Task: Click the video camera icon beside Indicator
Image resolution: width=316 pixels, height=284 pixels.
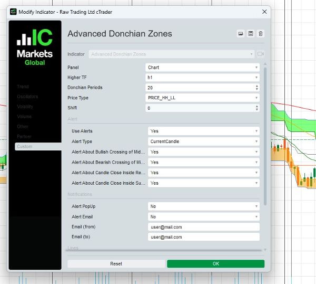Action: [x=260, y=54]
